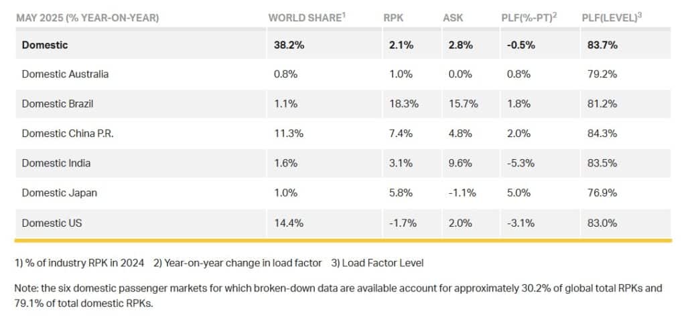Click the Domestic Brazil row label
The image size is (686, 317).
tap(58, 104)
